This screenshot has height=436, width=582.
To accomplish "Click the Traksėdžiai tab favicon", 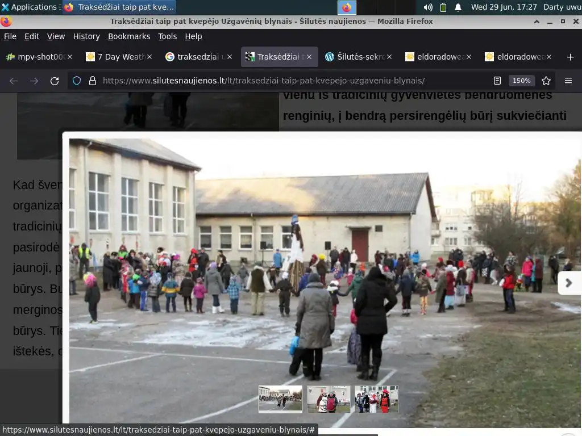I will click(250, 57).
